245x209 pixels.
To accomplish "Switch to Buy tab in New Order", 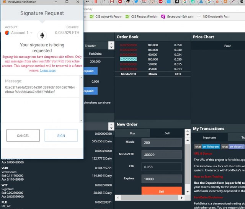I will tap(132, 133).
